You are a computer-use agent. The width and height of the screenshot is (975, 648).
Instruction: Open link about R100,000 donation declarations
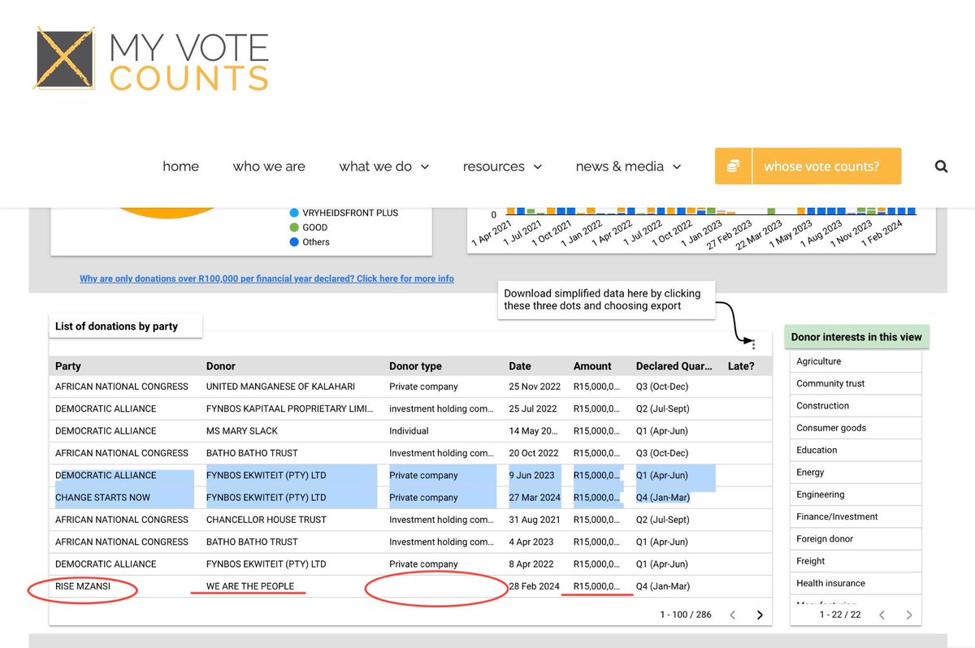[266, 279]
